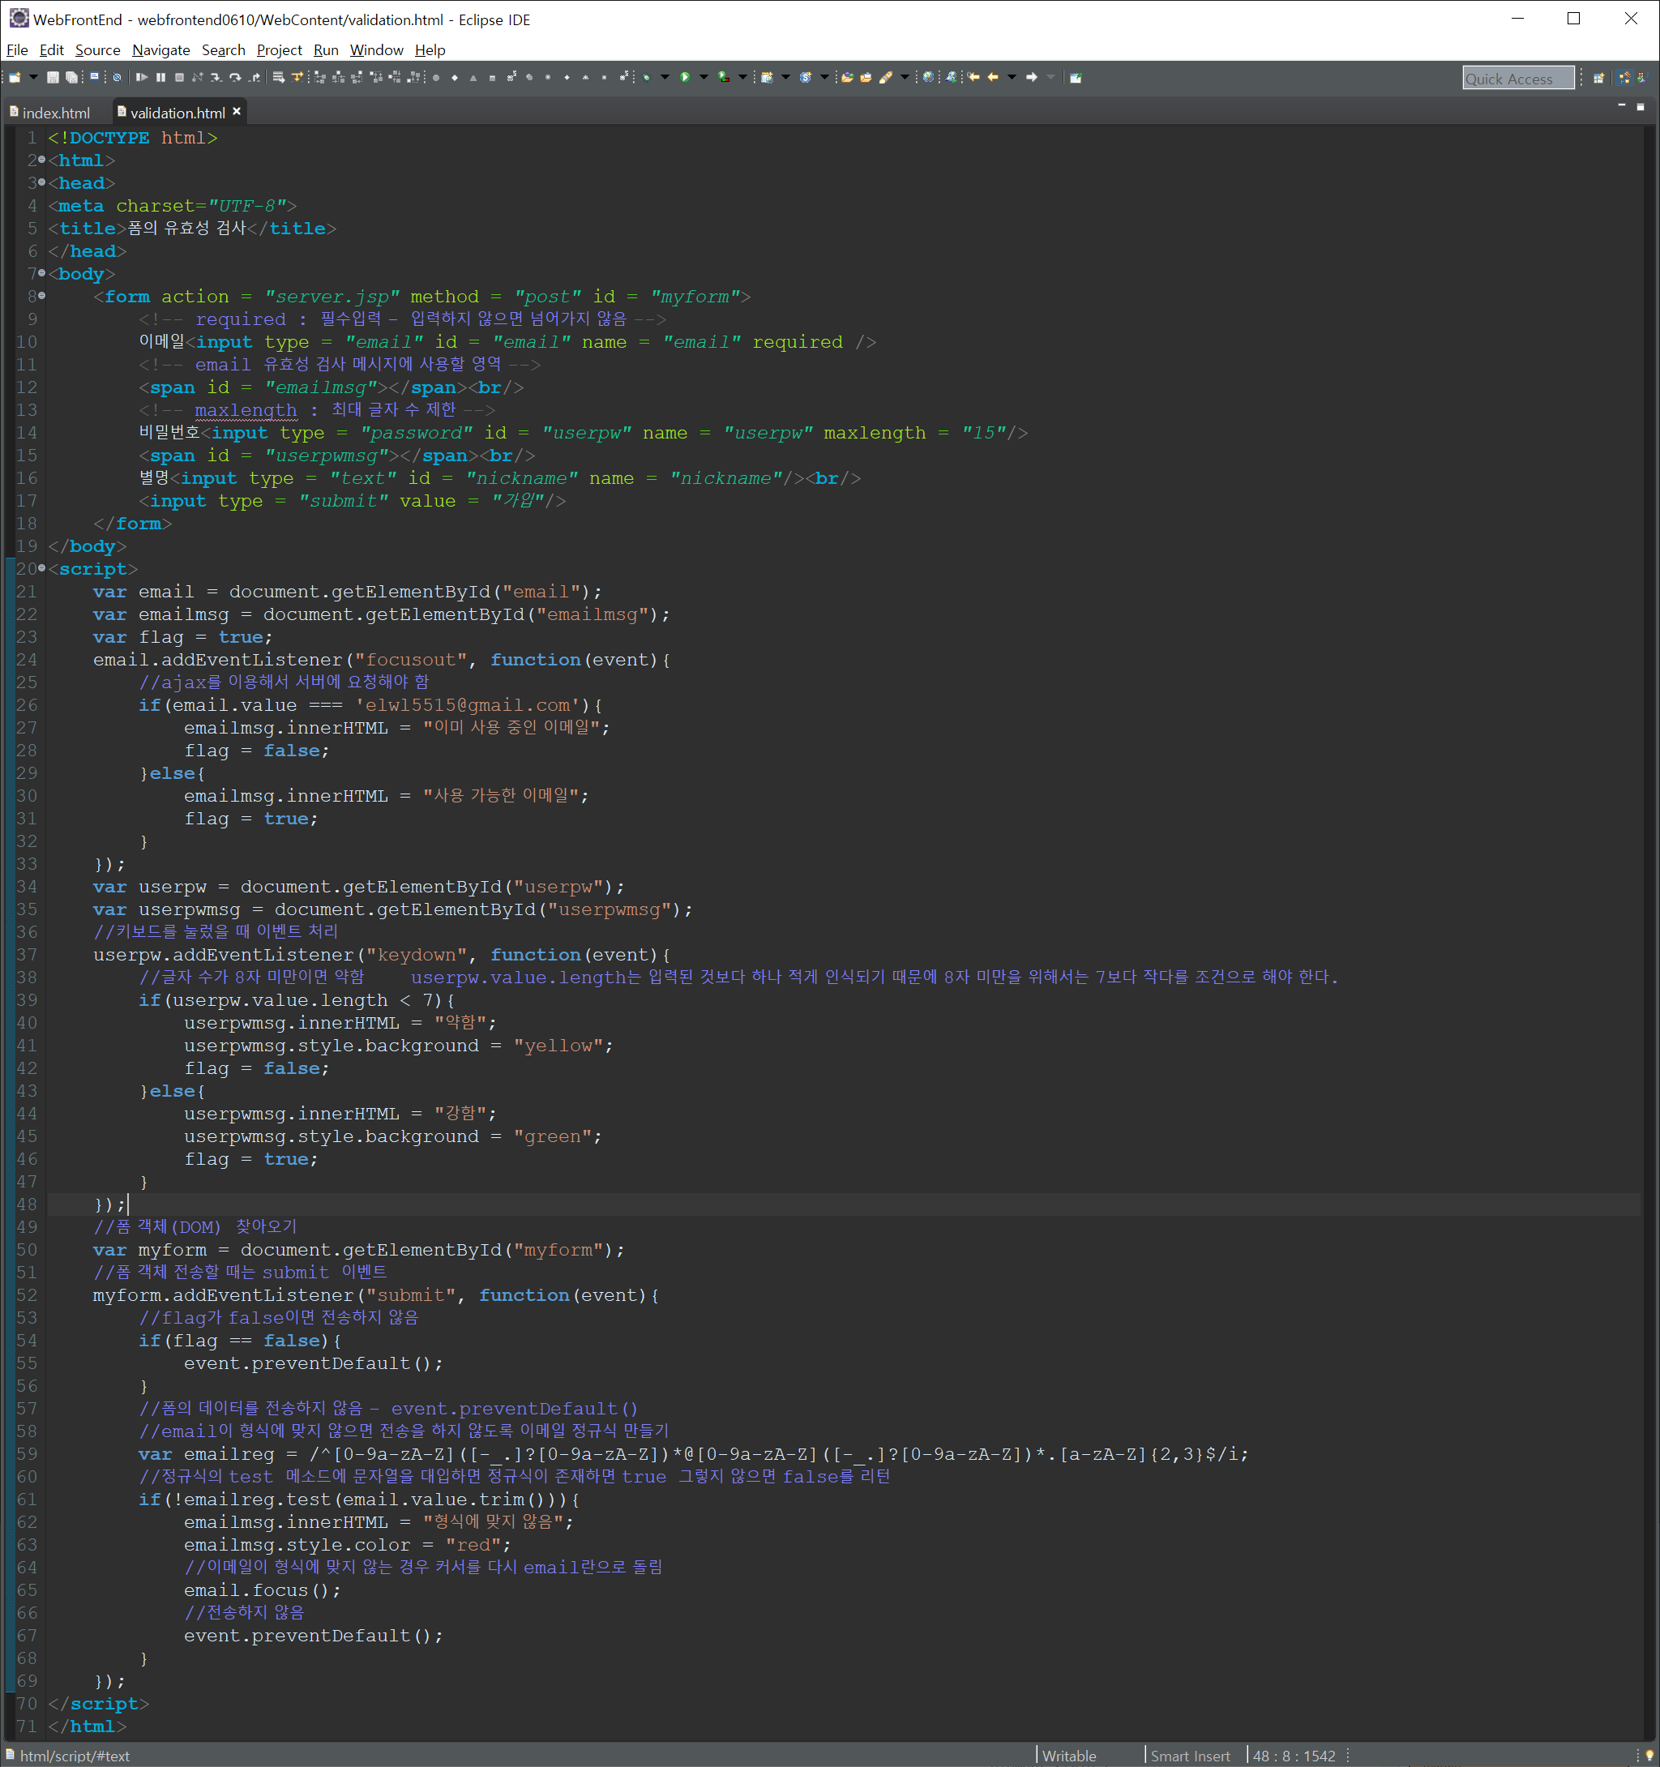This screenshot has height=1767, width=1660.
Task: Collapse the script fold on line 20
Action: tap(42, 568)
